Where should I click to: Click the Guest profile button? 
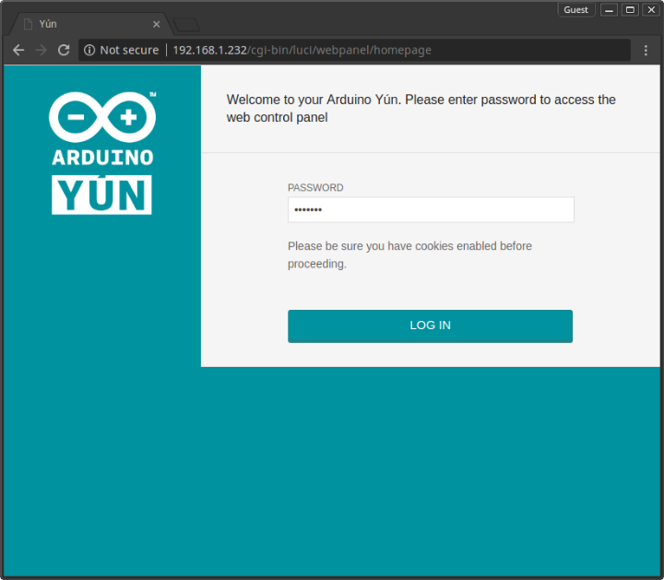pyautogui.click(x=575, y=10)
